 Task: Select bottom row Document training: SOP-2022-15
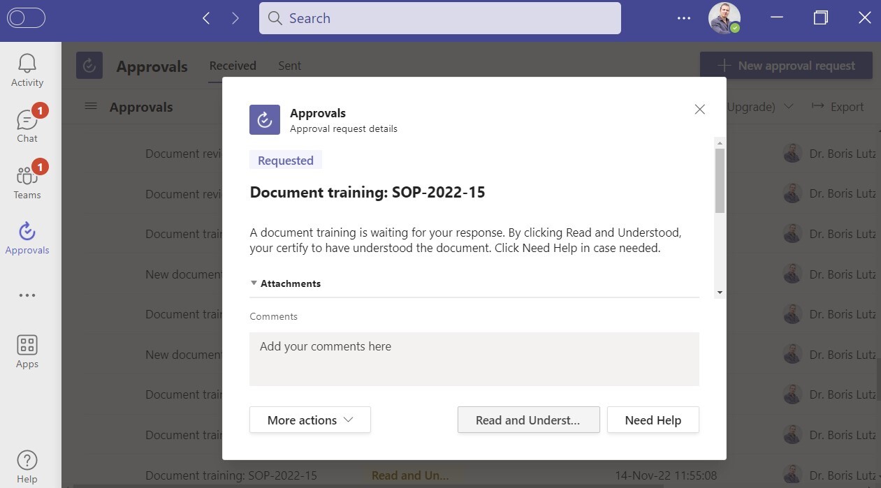tap(231, 475)
